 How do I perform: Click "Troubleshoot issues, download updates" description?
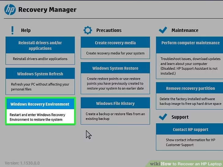[191, 66]
